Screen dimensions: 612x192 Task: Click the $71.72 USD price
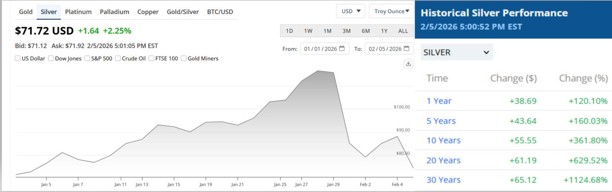point(44,31)
